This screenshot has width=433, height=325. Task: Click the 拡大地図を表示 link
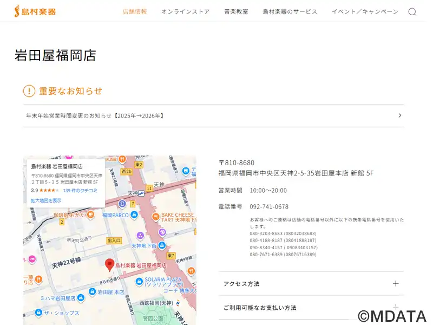46,200
